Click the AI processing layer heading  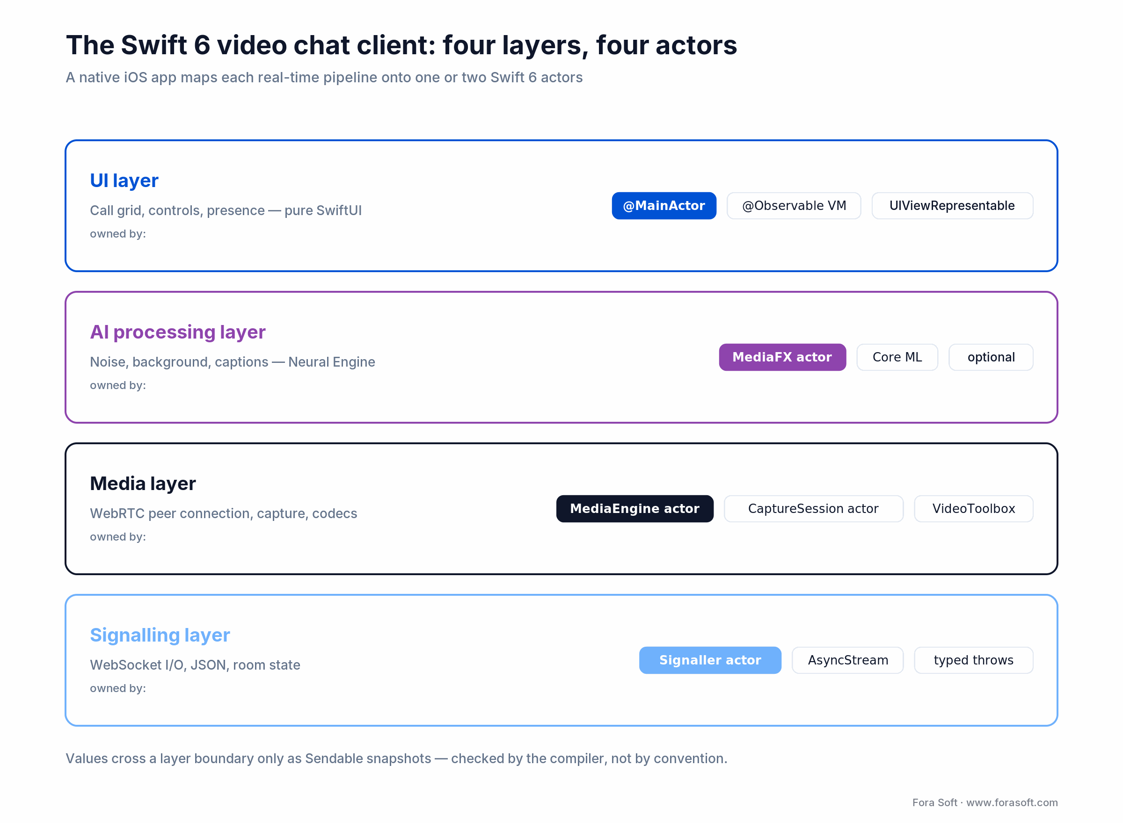click(177, 332)
